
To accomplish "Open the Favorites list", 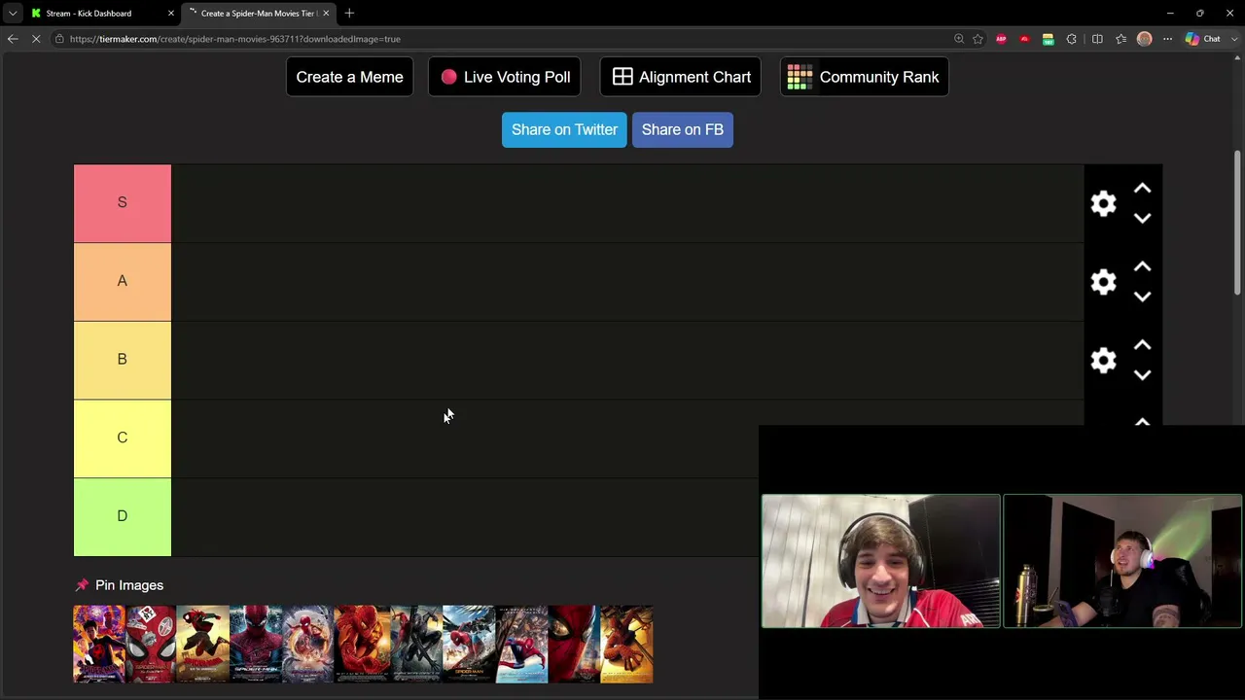I will tap(1121, 39).
